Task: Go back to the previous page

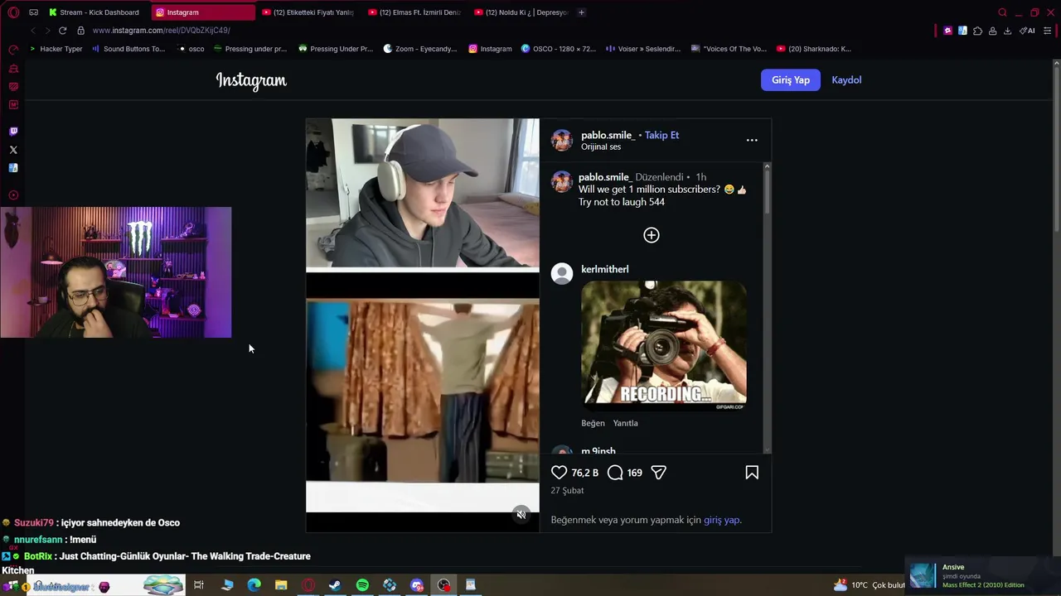Action: point(32,31)
